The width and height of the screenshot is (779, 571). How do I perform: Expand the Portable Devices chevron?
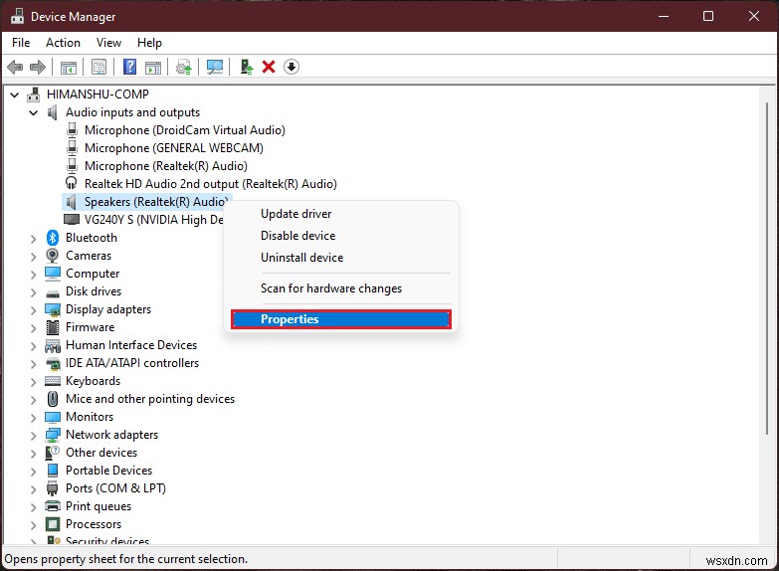33,472
